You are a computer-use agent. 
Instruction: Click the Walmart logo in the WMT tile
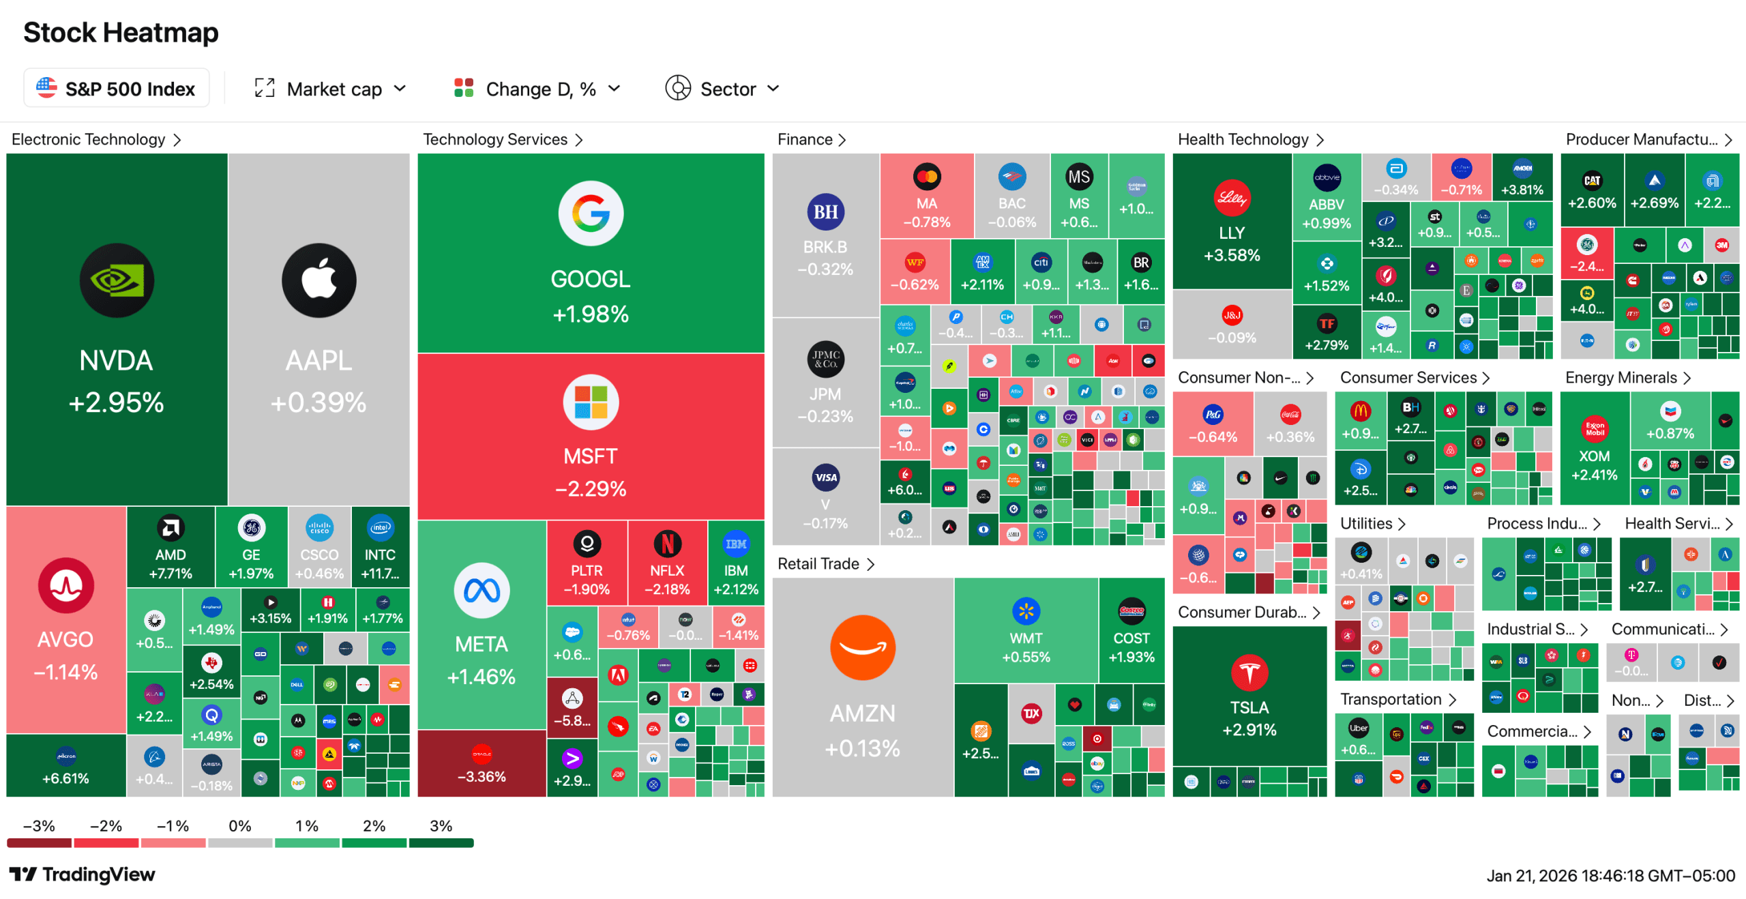(x=1026, y=611)
